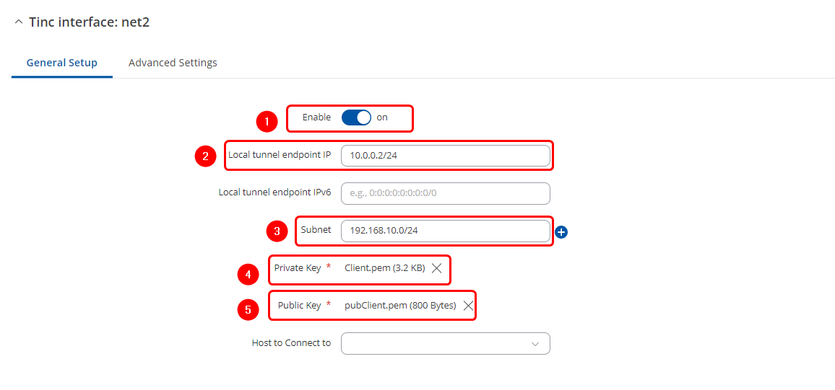Collapse the Tinc interface net2 section chevron

point(18,22)
